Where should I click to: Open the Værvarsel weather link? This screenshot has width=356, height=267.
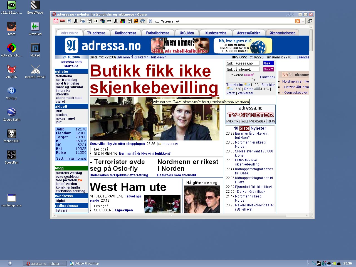245,93
